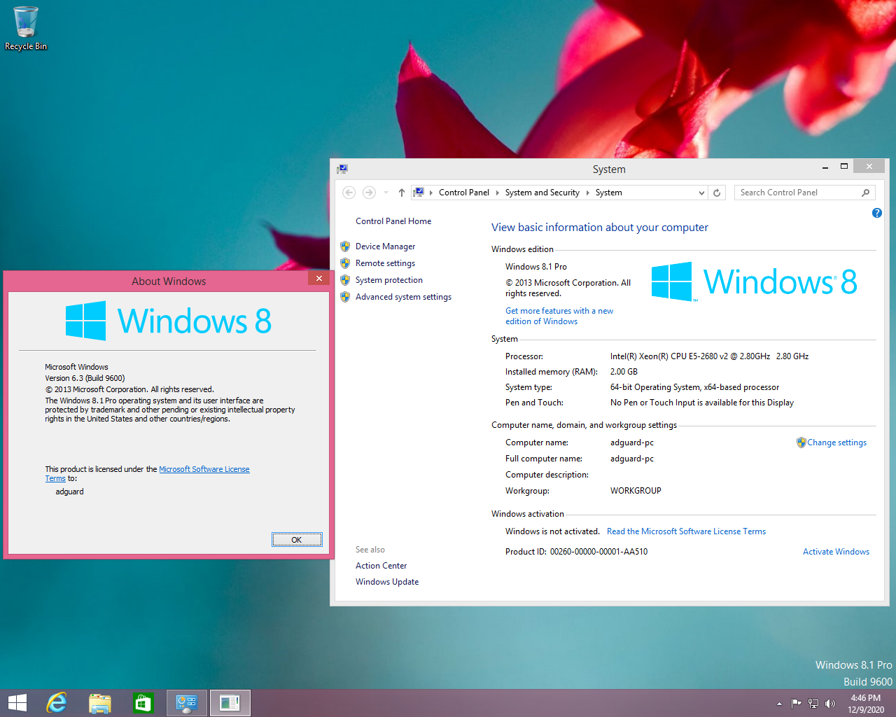Expand the arrow before Control Panel breadcrumb

click(431, 193)
